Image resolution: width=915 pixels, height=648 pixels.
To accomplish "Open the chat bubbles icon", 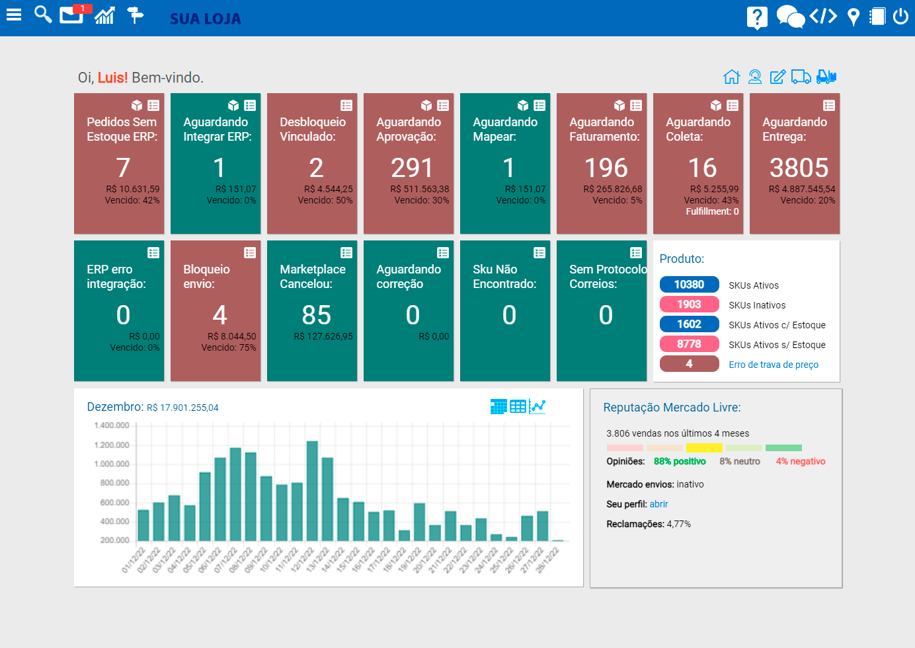I will click(790, 17).
